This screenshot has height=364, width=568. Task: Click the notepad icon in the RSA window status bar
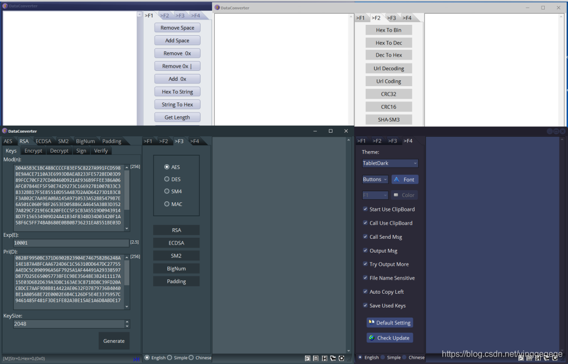tap(307, 358)
